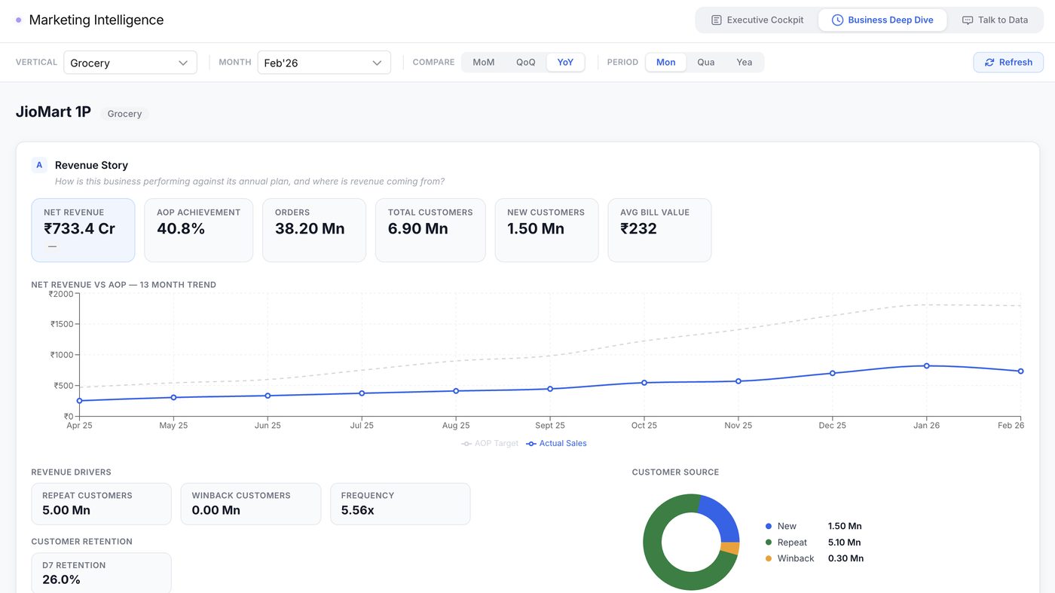The height and width of the screenshot is (593, 1055).
Task: Toggle AOP Target legend entry
Action: tap(491, 444)
